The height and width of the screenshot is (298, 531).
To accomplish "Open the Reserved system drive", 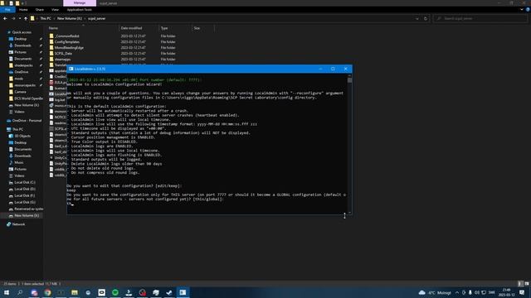I will [x=28, y=209].
